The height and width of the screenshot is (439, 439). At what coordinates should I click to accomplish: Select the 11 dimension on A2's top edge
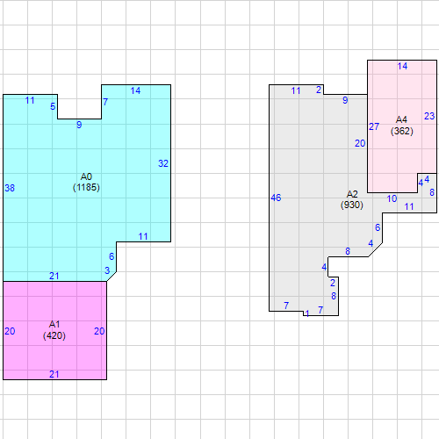(296, 90)
